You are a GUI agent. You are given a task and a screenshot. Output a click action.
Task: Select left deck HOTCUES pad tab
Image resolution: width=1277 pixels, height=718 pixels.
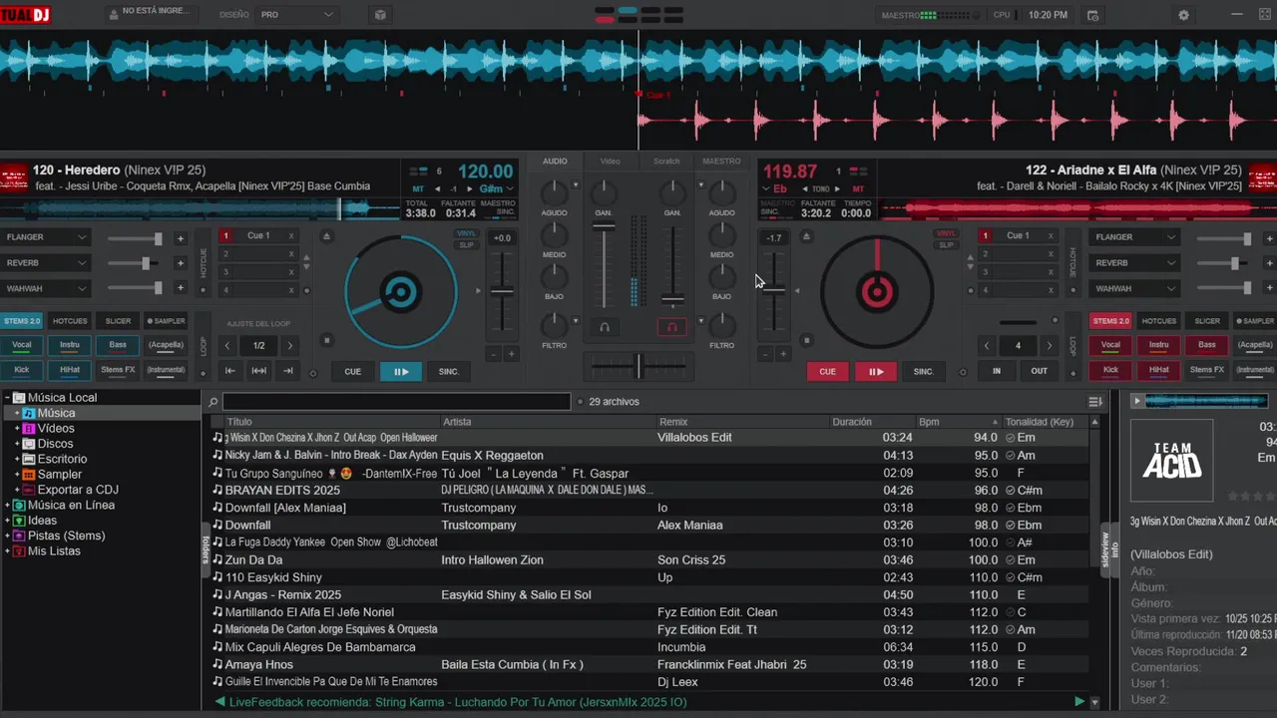(70, 321)
